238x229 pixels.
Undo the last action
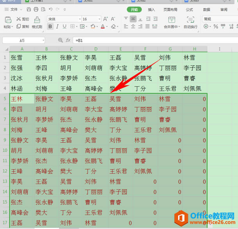tap(50, 9)
